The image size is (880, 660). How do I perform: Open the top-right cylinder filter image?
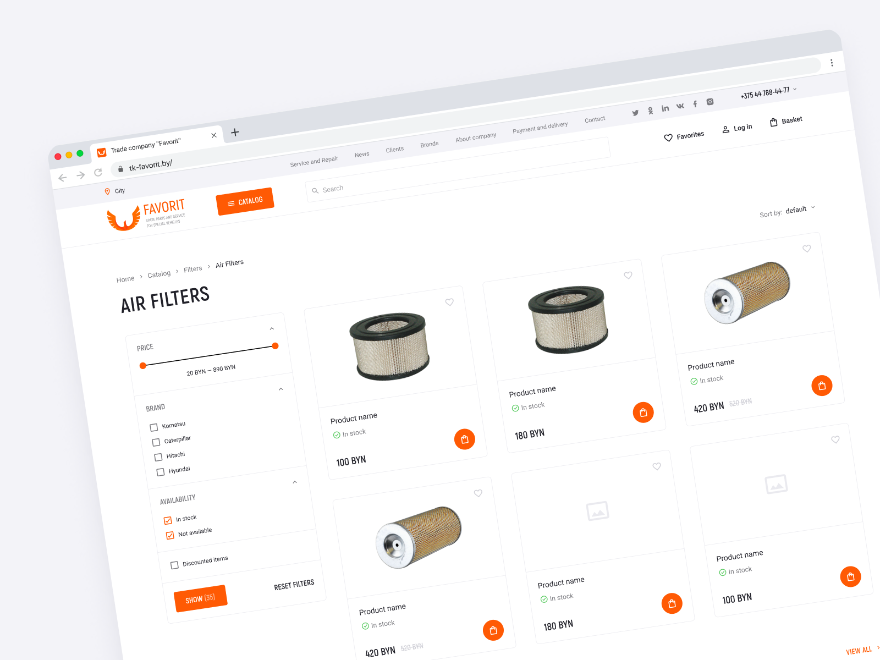point(747,292)
